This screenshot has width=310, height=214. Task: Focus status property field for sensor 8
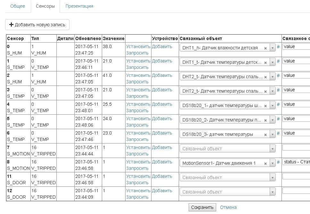[x=296, y=162]
